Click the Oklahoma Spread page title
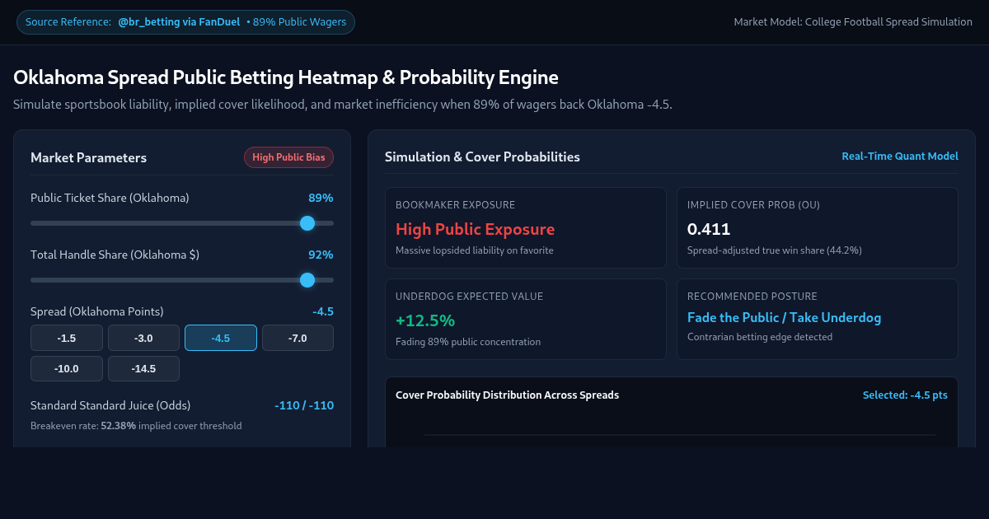This screenshot has height=519, width=989. pyautogui.click(x=286, y=77)
